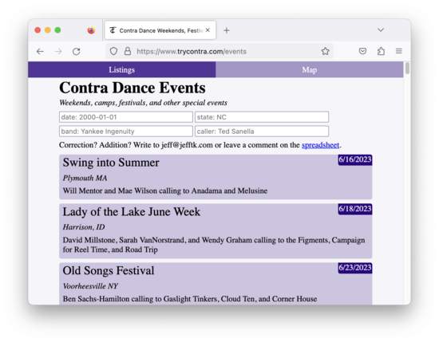Bookmark this page with the star icon

(325, 51)
